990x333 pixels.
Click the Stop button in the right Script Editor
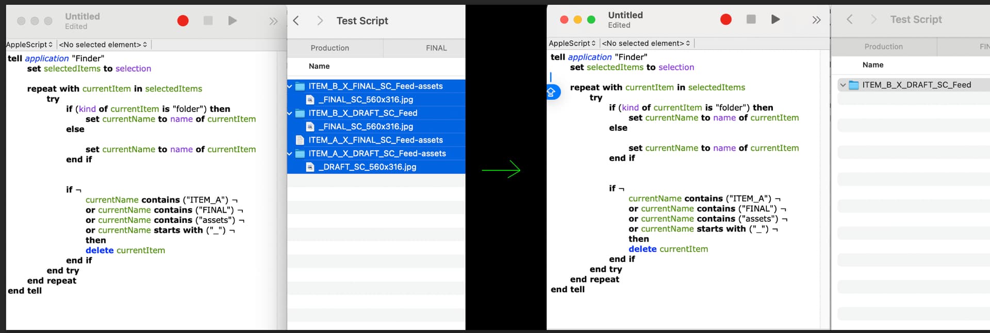coord(751,19)
